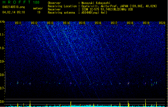Click the kHz axis unit label
Viewport: 168px width, 107px height.
pyautogui.click(x=2, y=22)
